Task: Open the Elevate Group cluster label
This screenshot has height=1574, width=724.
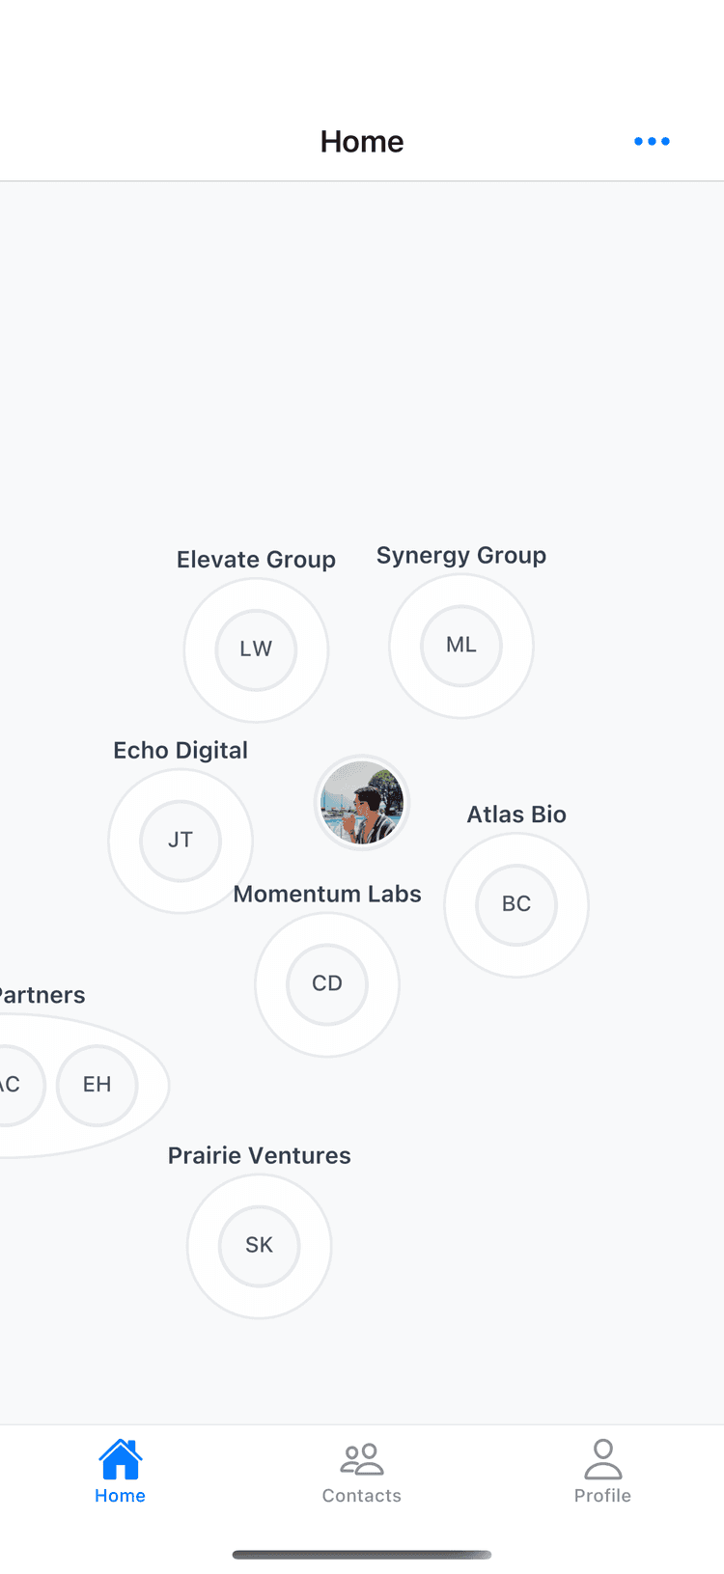Action: (255, 559)
